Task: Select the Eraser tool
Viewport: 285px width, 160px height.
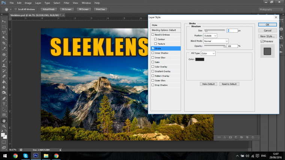Action: (4, 76)
